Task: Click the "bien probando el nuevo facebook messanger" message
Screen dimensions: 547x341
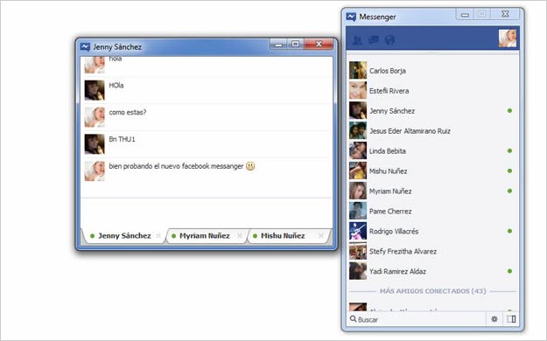Action: point(176,166)
